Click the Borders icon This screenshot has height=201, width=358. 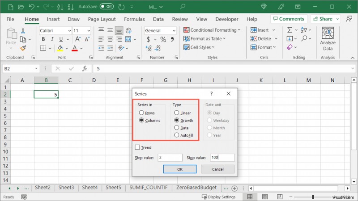pos(43,48)
